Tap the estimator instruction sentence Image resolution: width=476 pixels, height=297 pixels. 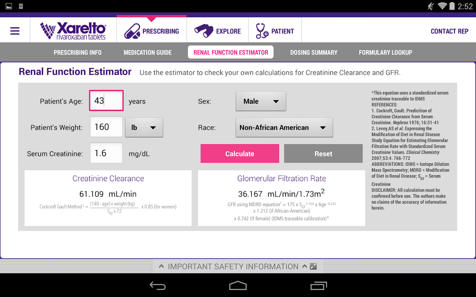pyautogui.click(x=270, y=73)
